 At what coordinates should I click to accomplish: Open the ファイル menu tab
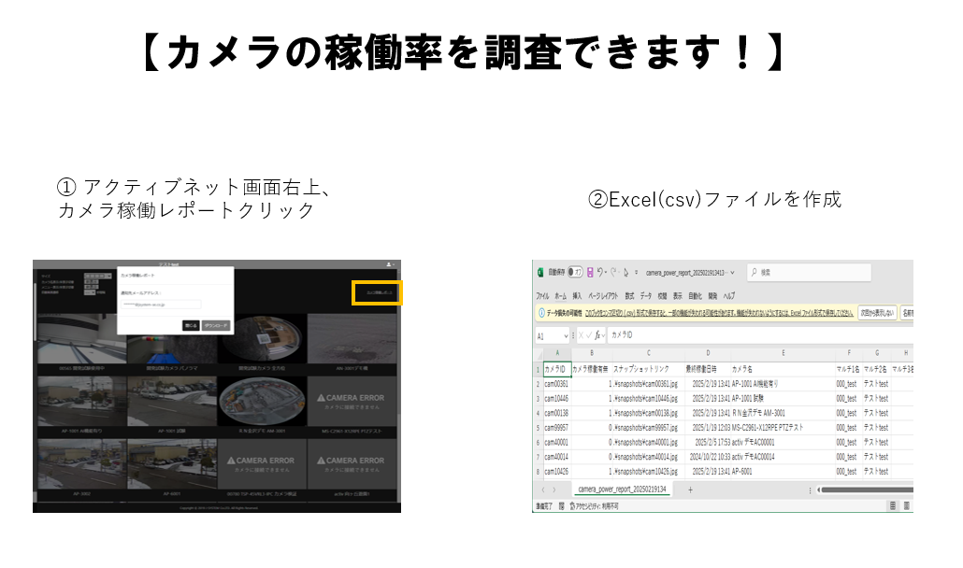click(x=542, y=295)
